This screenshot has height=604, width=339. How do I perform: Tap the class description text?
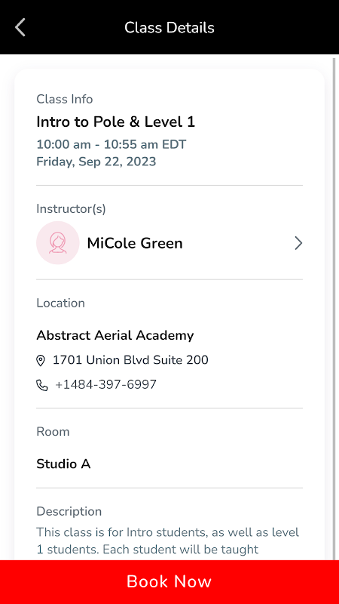point(167,541)
